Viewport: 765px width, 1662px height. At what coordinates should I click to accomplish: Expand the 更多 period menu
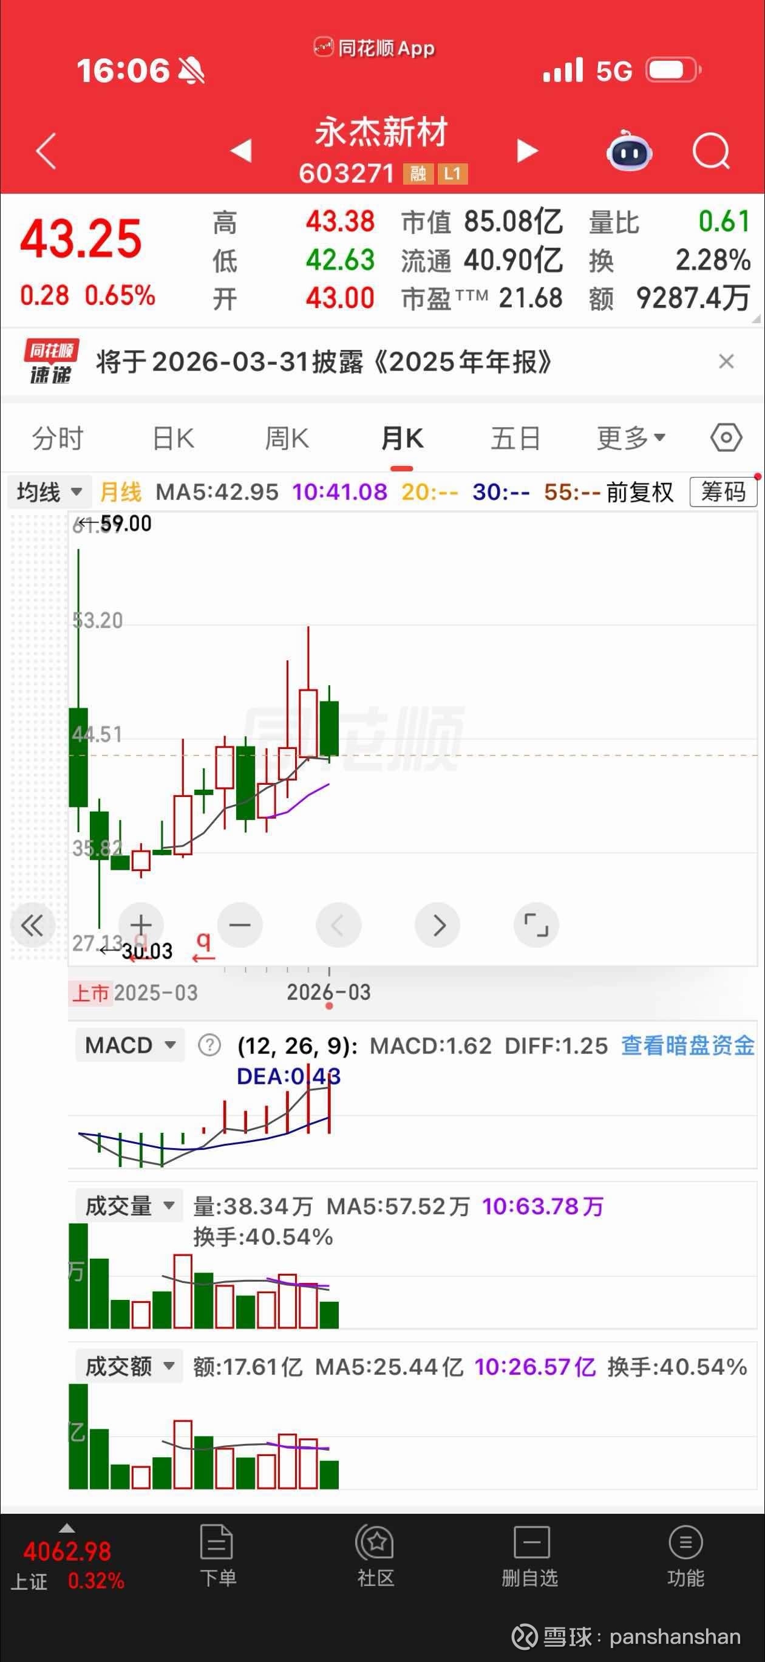click(630, 439)
